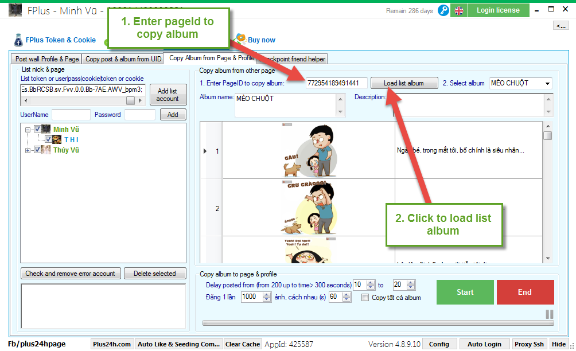Focus the Password input field

pos(139,115)
